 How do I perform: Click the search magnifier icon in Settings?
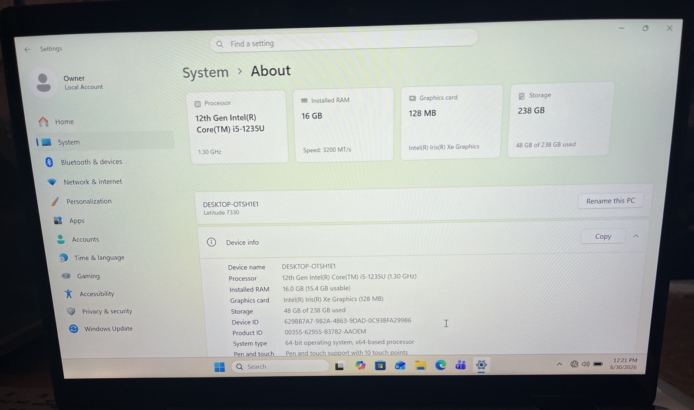[x=220, y=44]
